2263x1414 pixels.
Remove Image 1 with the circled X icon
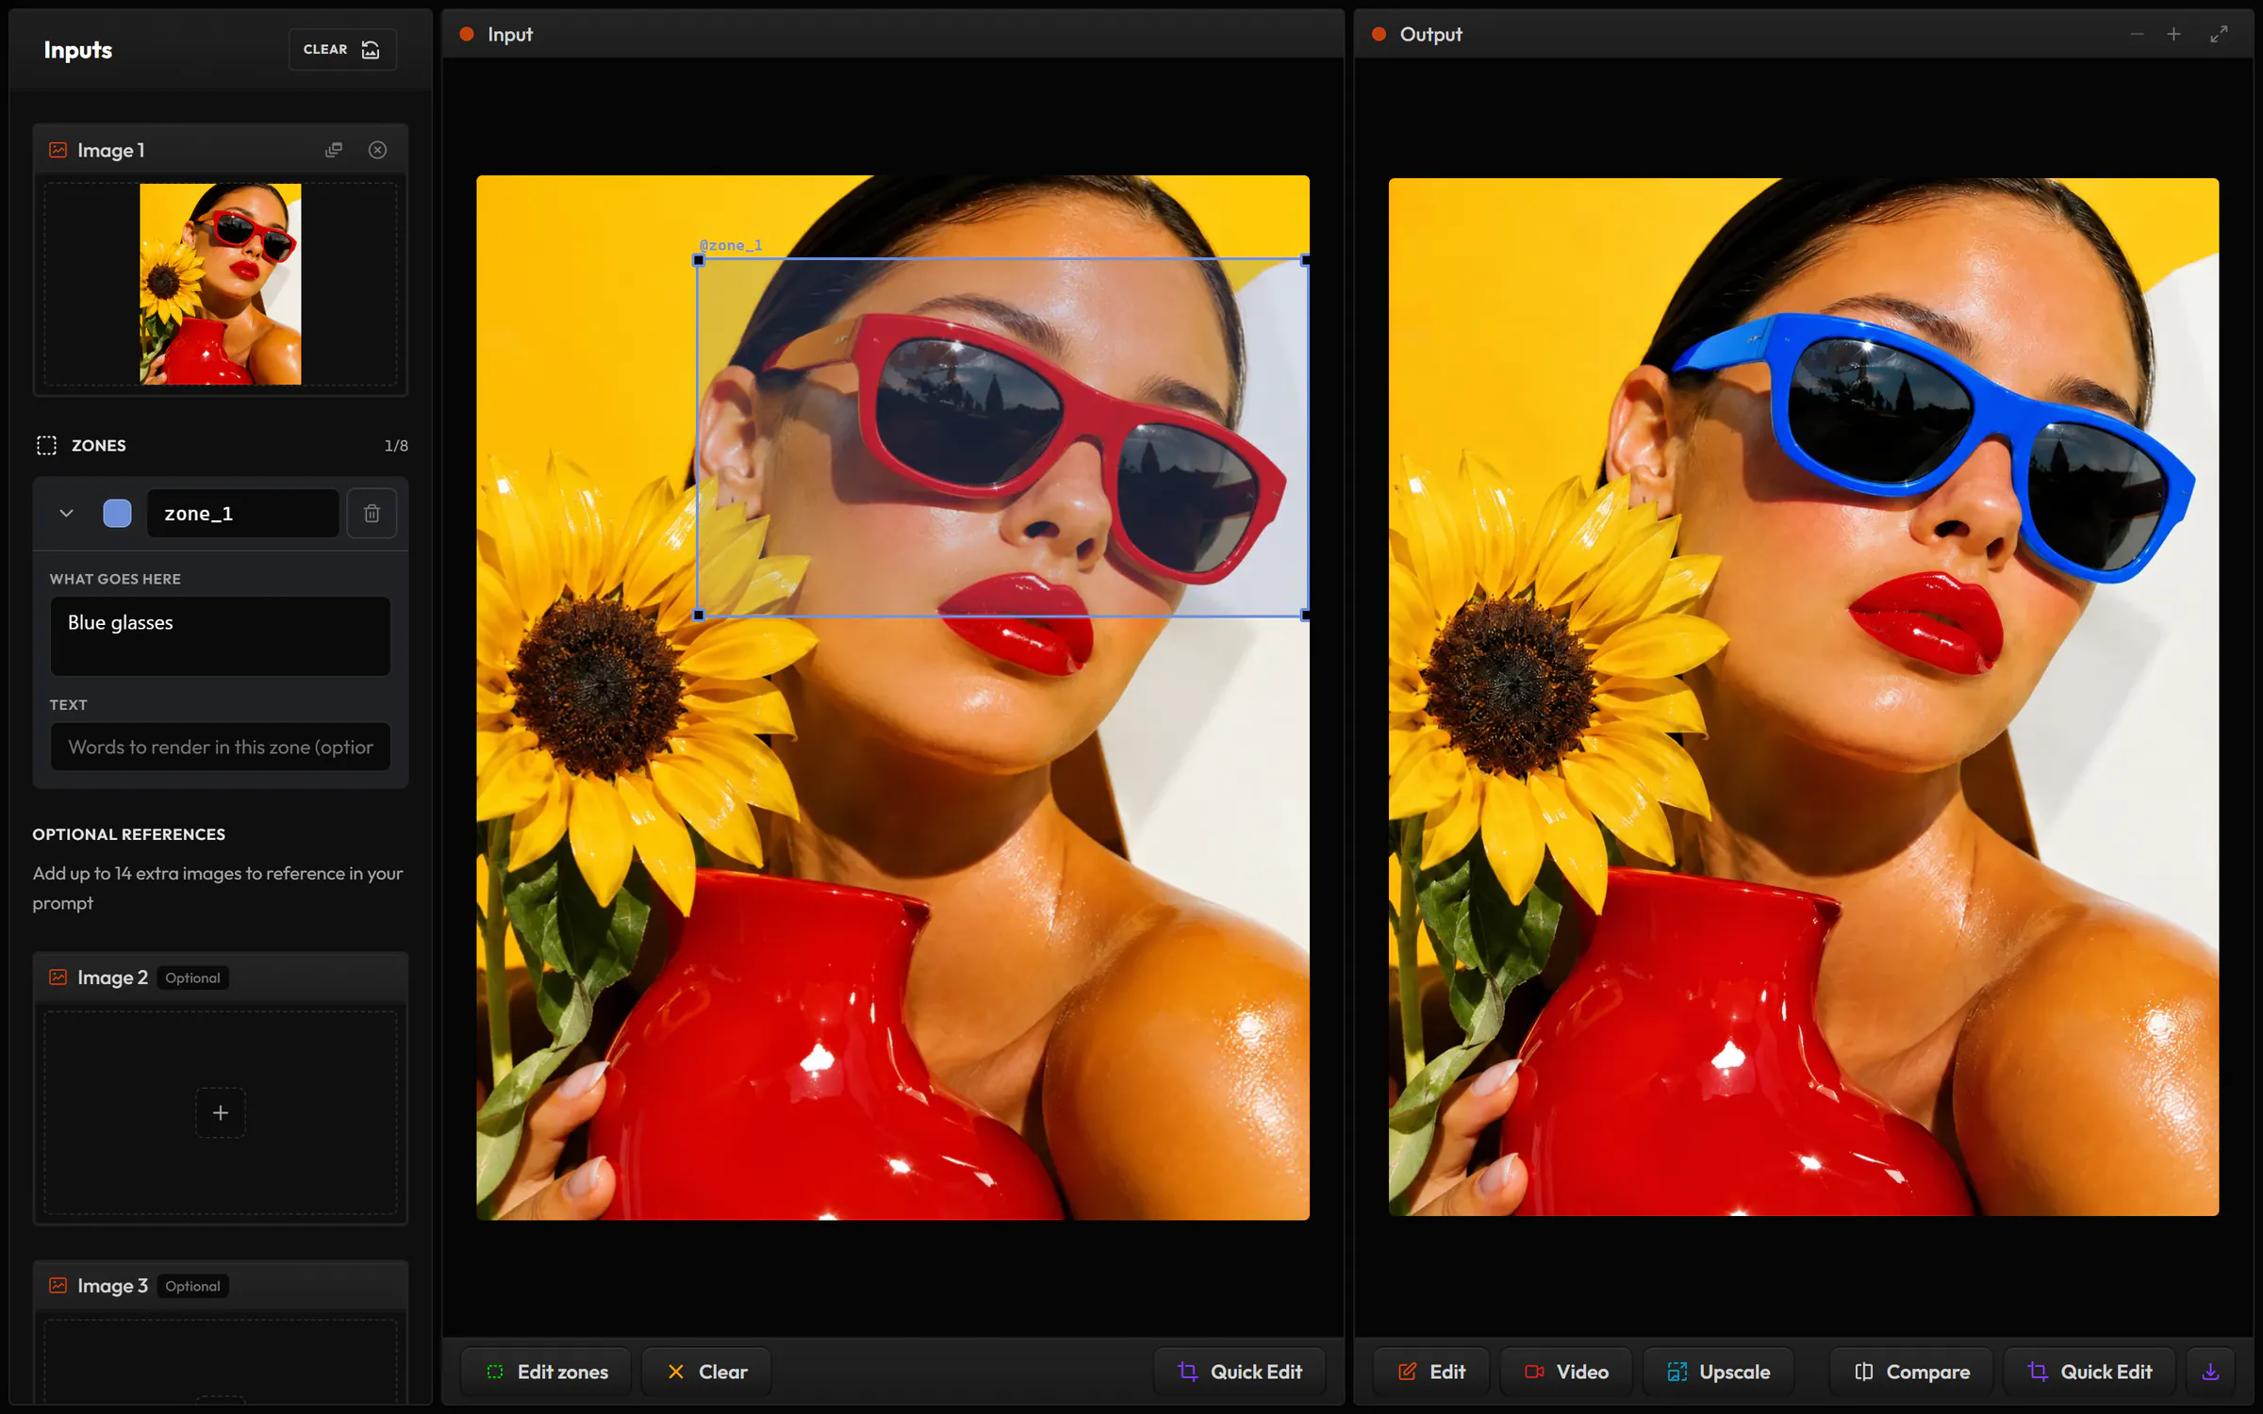[x=377, y=150]
